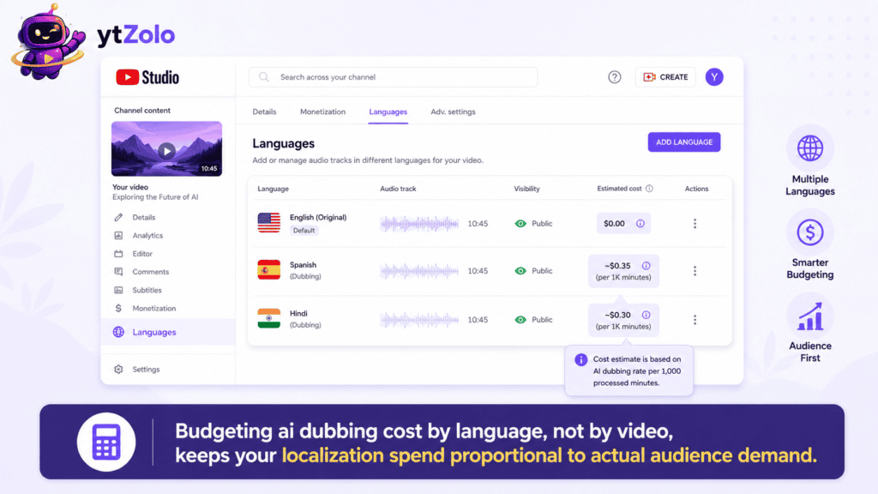Click the Spain flag icon

(x=268, y=270)
